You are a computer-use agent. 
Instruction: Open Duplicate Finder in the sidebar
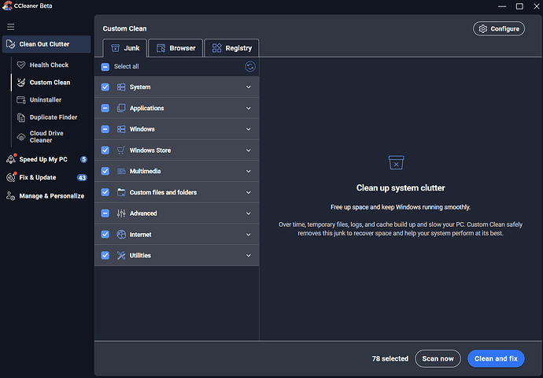click(46, 117)
